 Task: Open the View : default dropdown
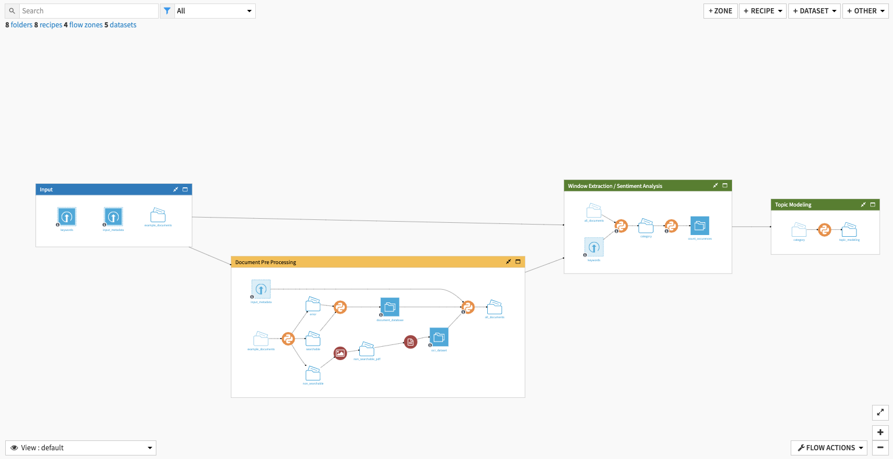pyautogui.click(x=81, y=448)
